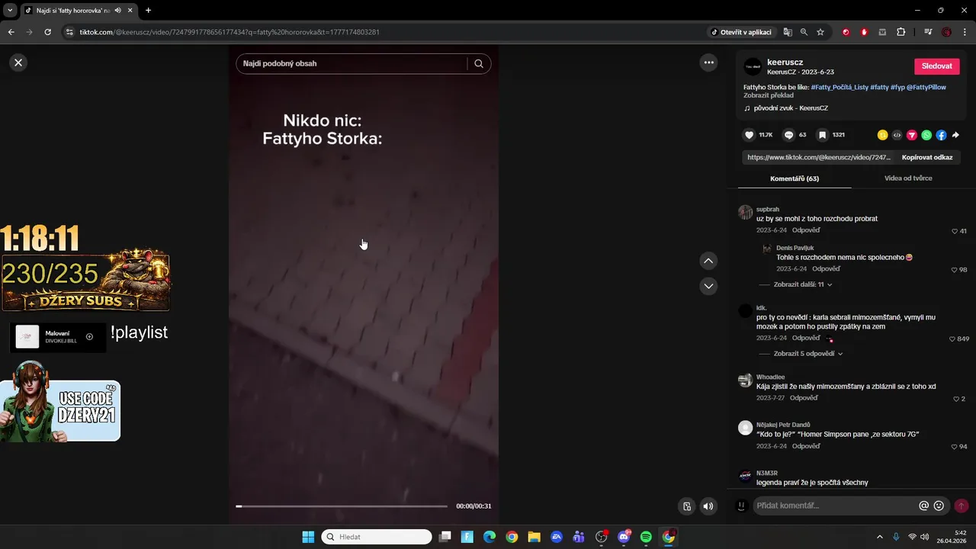Reload the page

(x=47, y=32)
